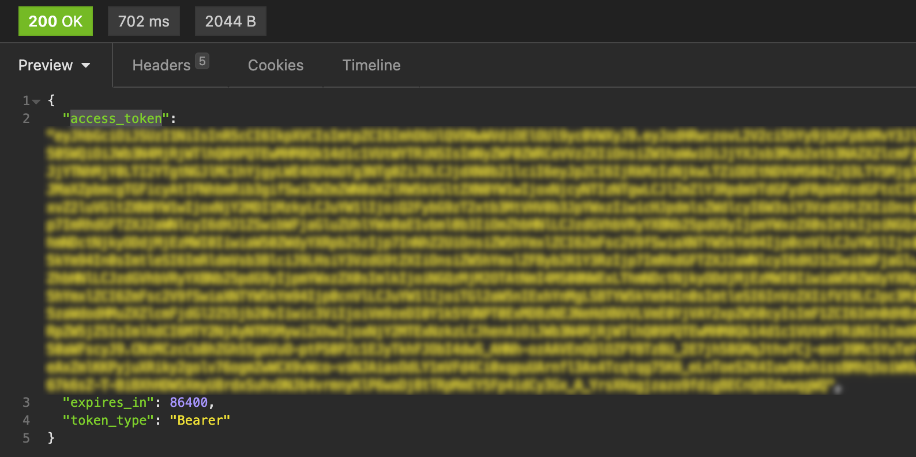Click the 200 OK status badge
The width and height of the screenshot is (916, 457).
tap(55, 21)
